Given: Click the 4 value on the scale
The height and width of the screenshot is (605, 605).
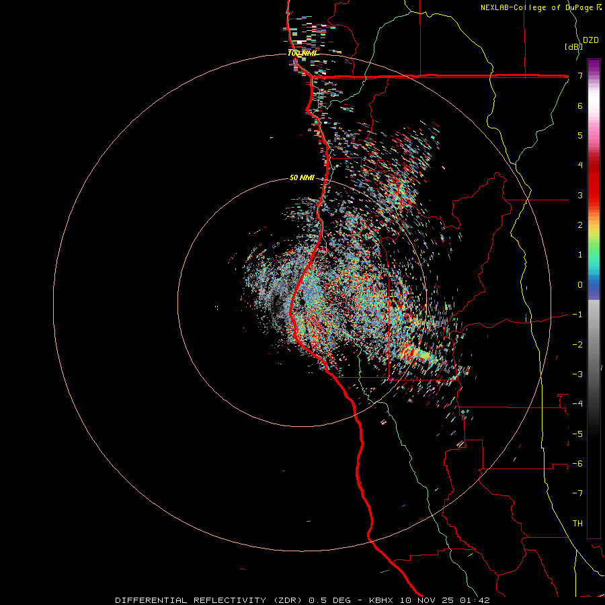Looking at the screenshot, I should click(x=580, y=165).
